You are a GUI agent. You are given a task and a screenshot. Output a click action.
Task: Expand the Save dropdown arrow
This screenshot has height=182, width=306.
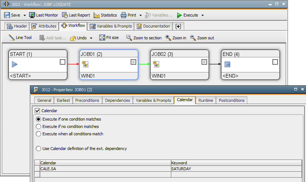25,15
